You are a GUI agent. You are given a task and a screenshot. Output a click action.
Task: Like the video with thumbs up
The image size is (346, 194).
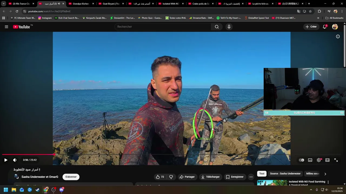click(x=160, y=177)
